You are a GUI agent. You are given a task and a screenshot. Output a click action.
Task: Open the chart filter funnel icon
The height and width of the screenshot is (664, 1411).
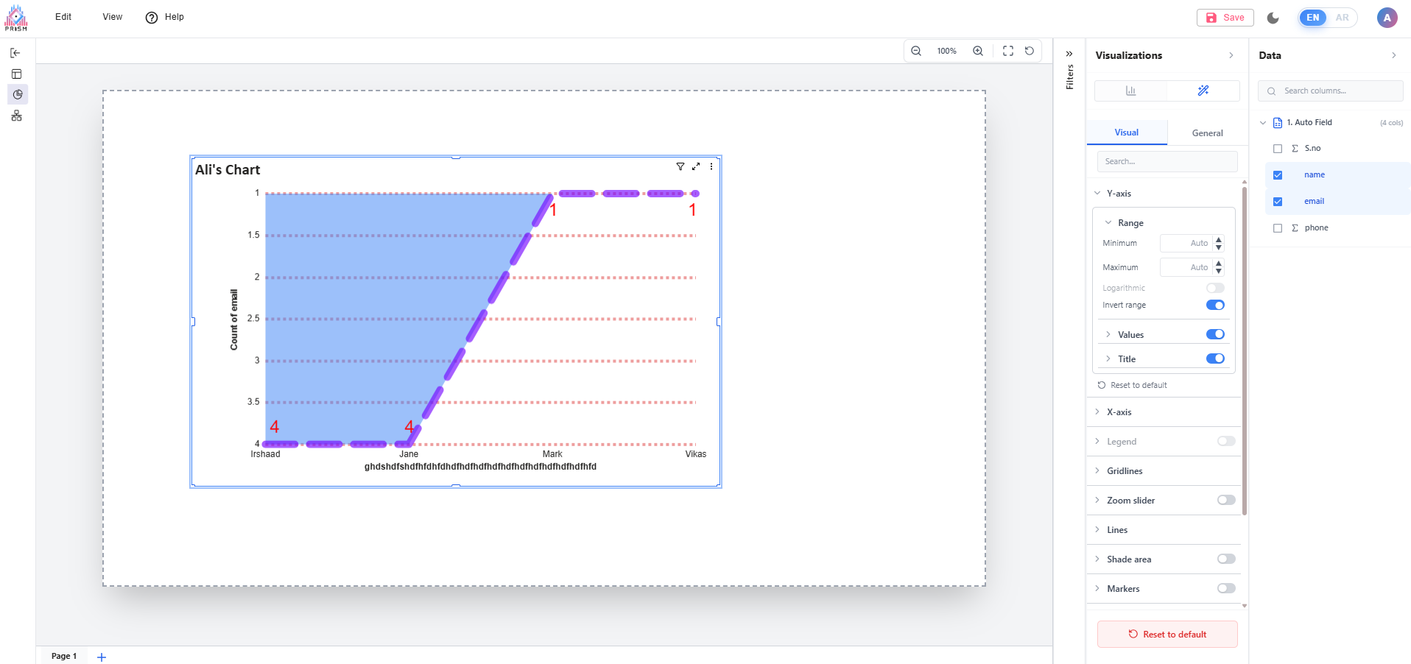click(680, 166)
